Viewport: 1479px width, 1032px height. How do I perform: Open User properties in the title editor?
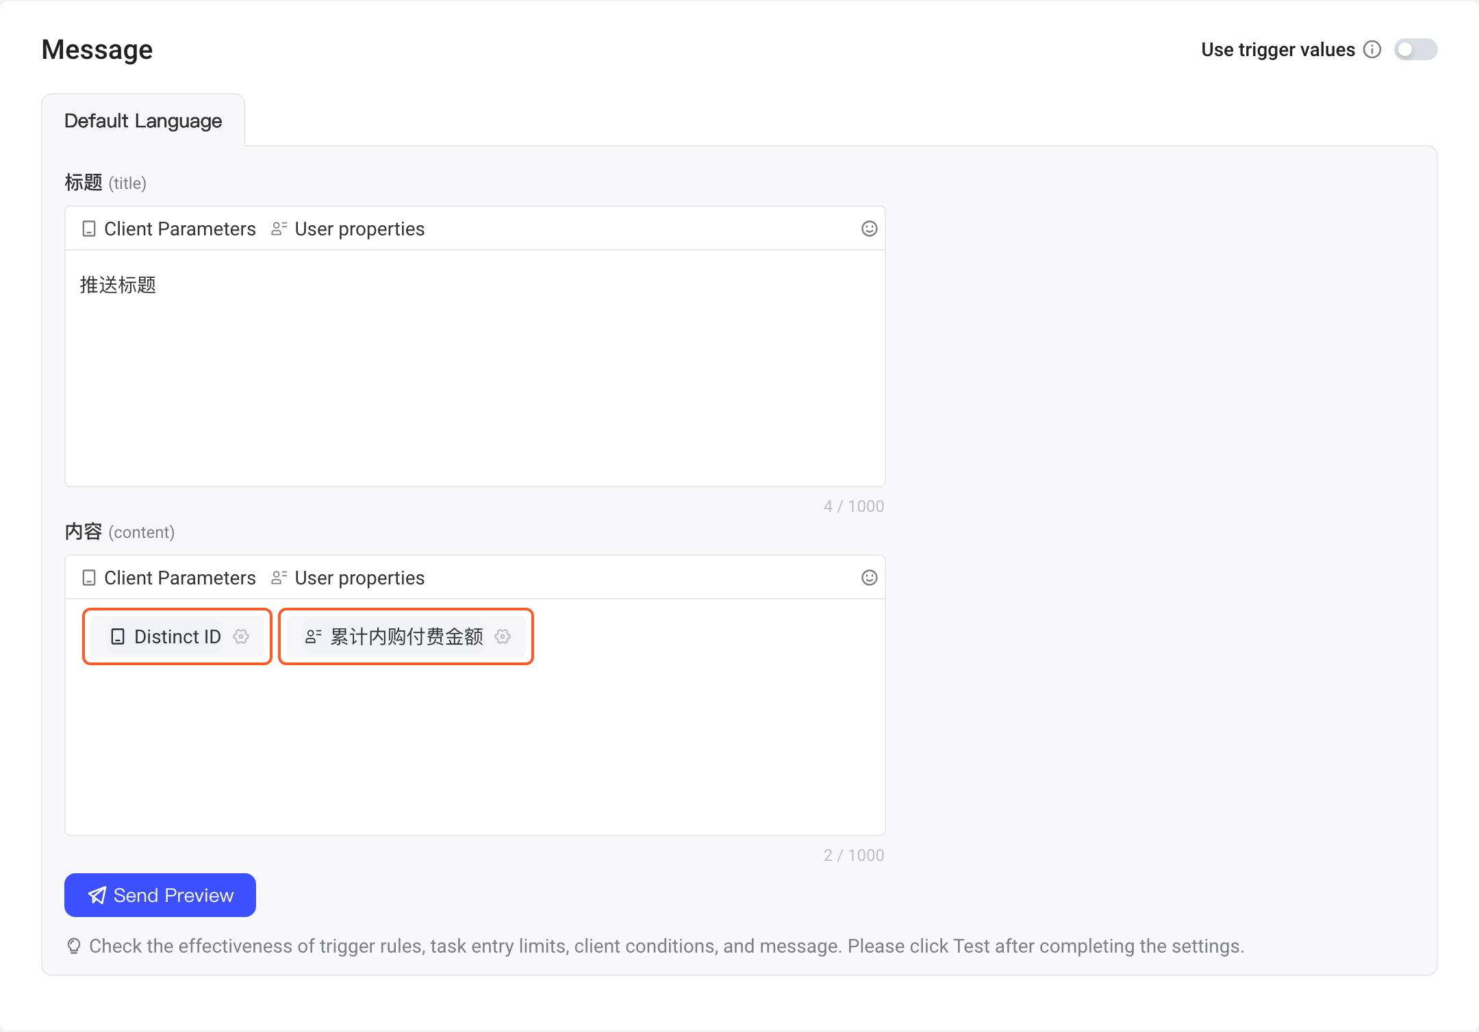pyautogui.click(x=348, y=229)
